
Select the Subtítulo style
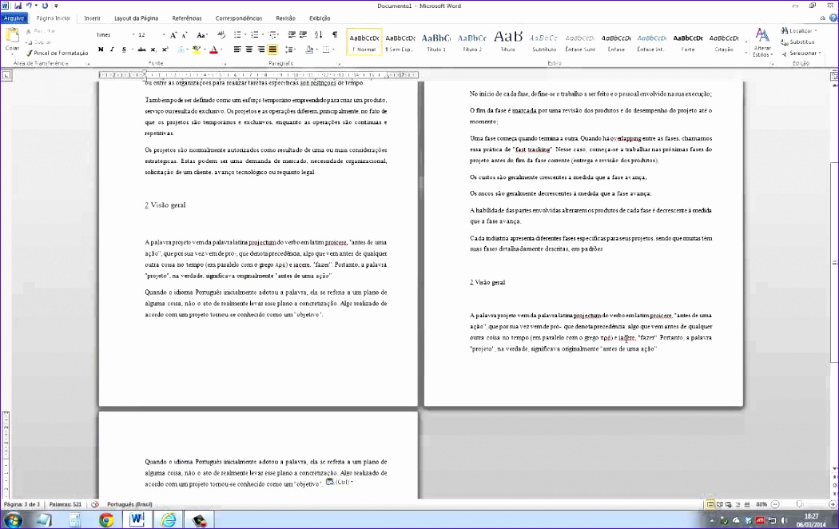pos(544,42)
